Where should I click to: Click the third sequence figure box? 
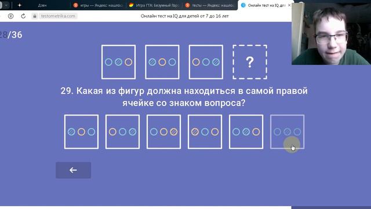pyautogui.click(x=206, y=62)
